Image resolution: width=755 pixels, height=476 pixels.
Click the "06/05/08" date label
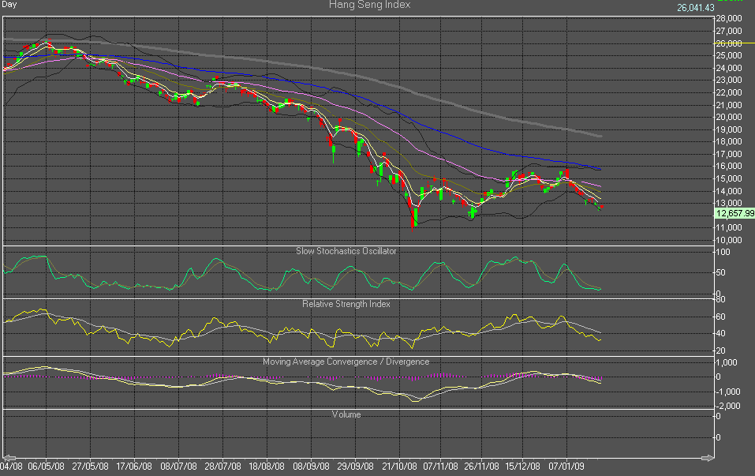pyautogui.click(x=47, y=467)
